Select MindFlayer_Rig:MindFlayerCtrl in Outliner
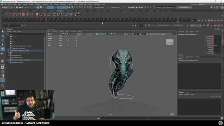 [21, 60]
